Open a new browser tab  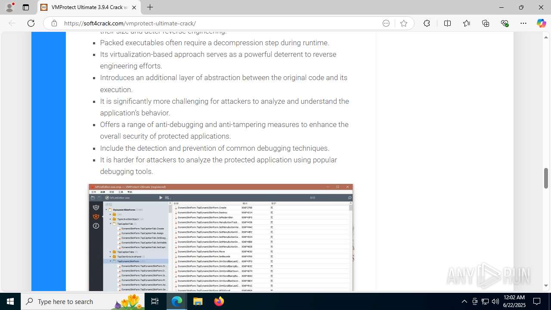pos(150,7)
